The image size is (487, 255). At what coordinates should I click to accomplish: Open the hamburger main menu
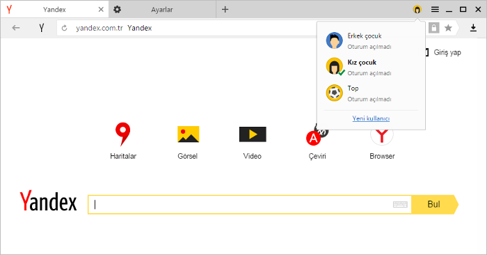pos(435,10)
